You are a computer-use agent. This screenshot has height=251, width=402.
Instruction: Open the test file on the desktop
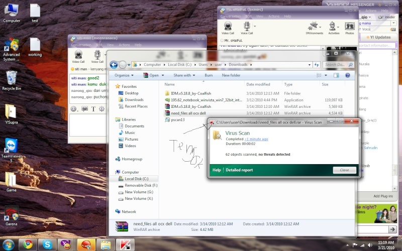(35, 14)
